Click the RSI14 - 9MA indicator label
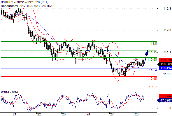This screenshot has height=116, width=172. 10,93
